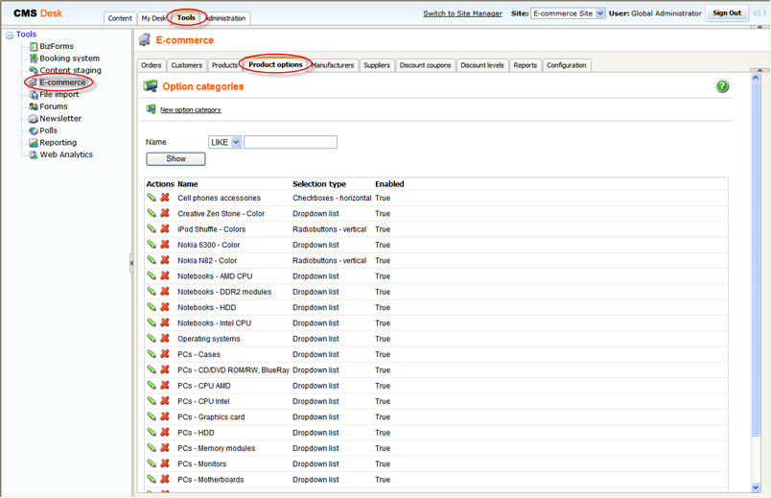771x498 pixels.
Task: Edit the iPod Shuffle - Colors category
Action: [152, 228]
